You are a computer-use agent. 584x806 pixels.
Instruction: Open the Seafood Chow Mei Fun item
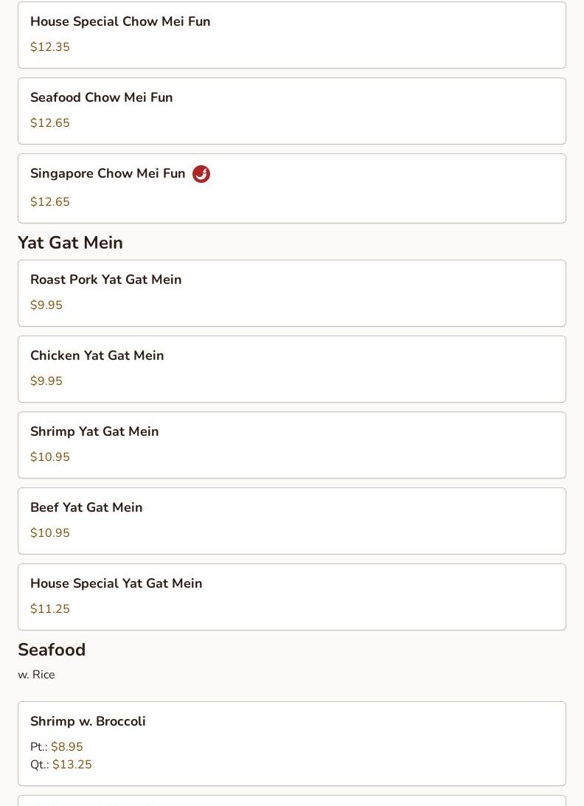click(x=102, y=98)
